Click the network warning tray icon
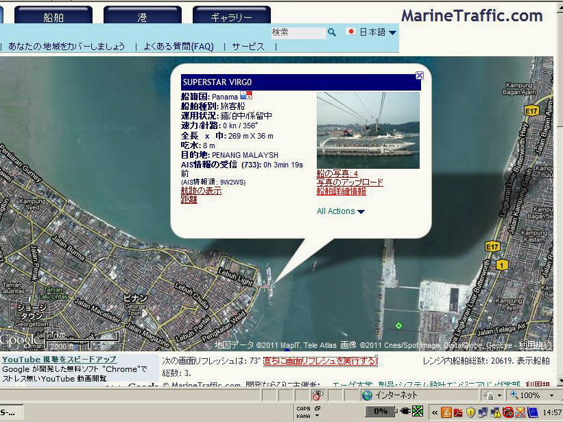The height and width of the screenshot is (422, 563). point(496,412)
